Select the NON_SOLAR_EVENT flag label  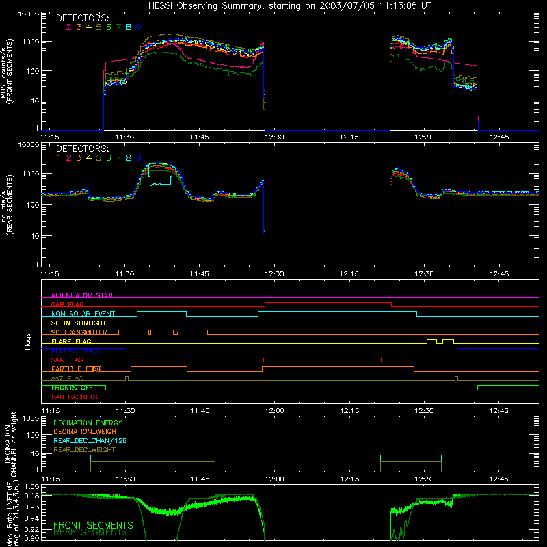pyautogui.click(x=83, y=314)
